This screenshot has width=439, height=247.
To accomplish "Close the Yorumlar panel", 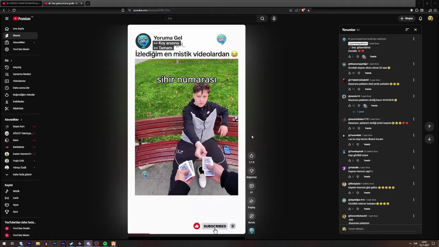I will coord(415,30).
